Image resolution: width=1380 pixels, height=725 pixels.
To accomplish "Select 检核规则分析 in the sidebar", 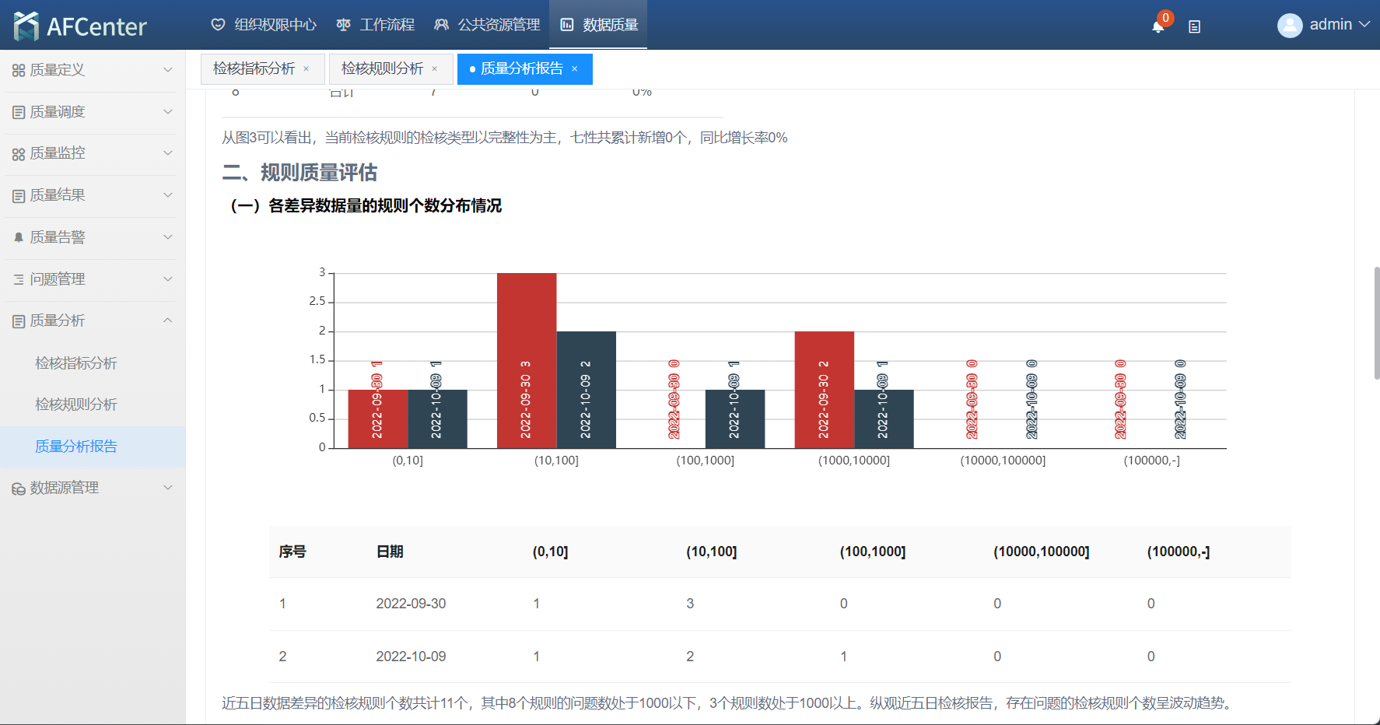I will tap(76, 405).
